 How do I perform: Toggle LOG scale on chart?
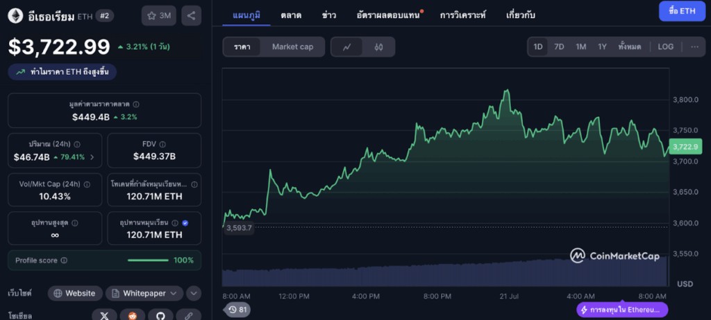click(x=666, y=46)
